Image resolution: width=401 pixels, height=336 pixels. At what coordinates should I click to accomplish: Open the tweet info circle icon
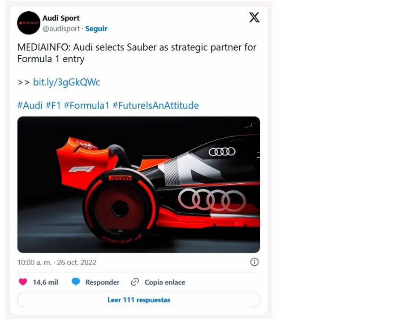pos(254,262)
